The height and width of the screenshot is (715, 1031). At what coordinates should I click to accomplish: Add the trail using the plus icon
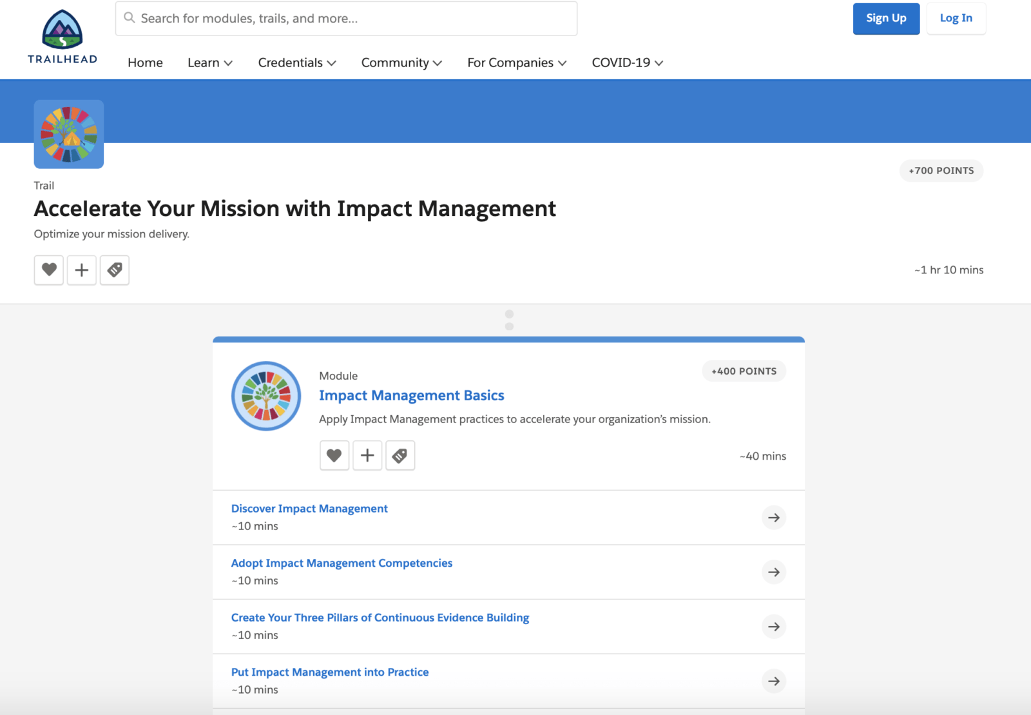(82, 269)
